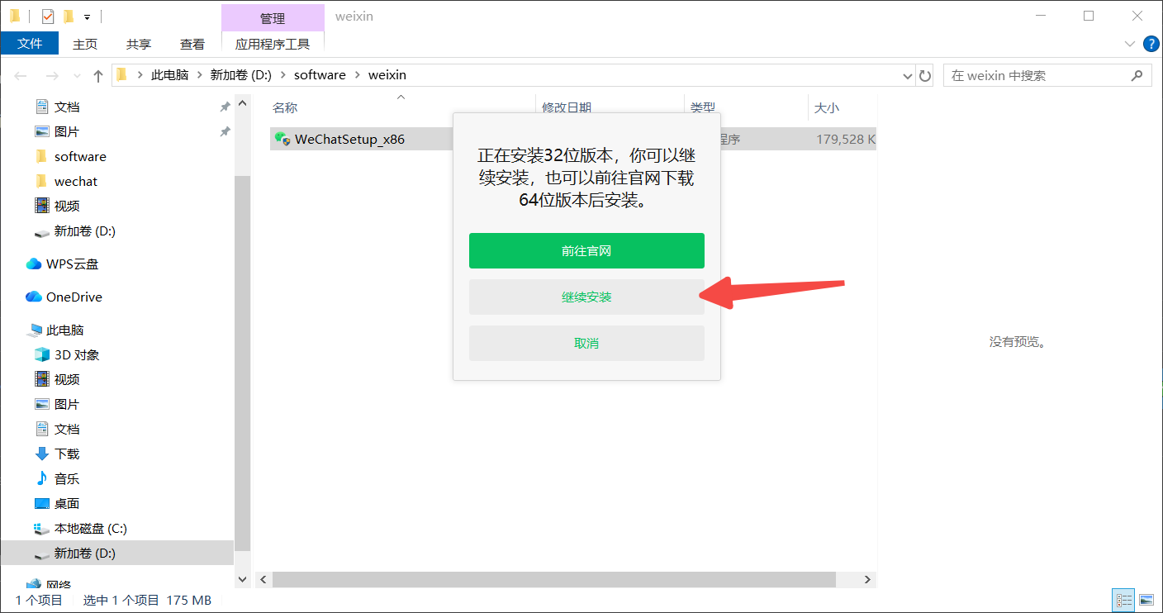Click the 新加卷 (D:) breadcrumb in address bar

click(x=241, y=75)
